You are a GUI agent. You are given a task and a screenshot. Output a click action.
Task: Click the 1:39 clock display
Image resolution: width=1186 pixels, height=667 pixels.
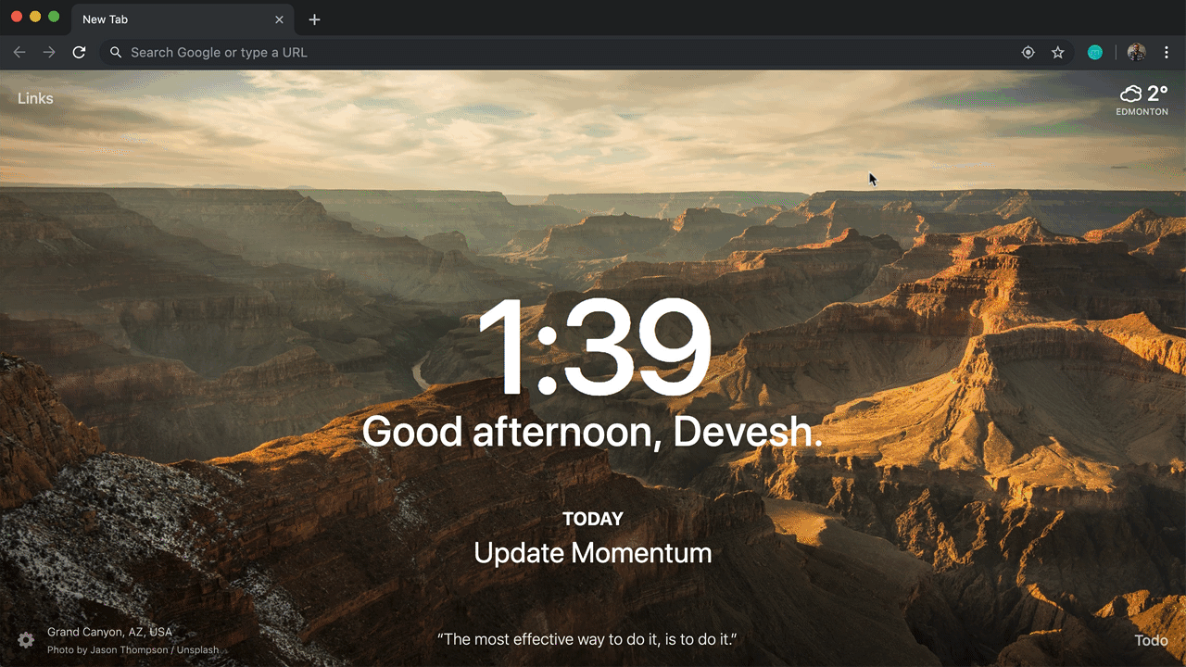pos(593,349)
